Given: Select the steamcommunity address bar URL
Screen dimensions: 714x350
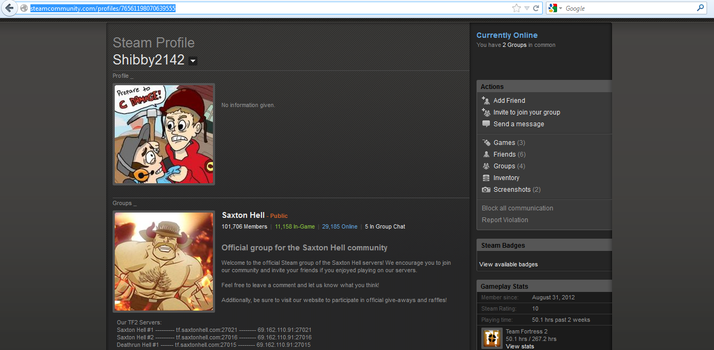Looking at the screenshot, I should pos(103,9).
